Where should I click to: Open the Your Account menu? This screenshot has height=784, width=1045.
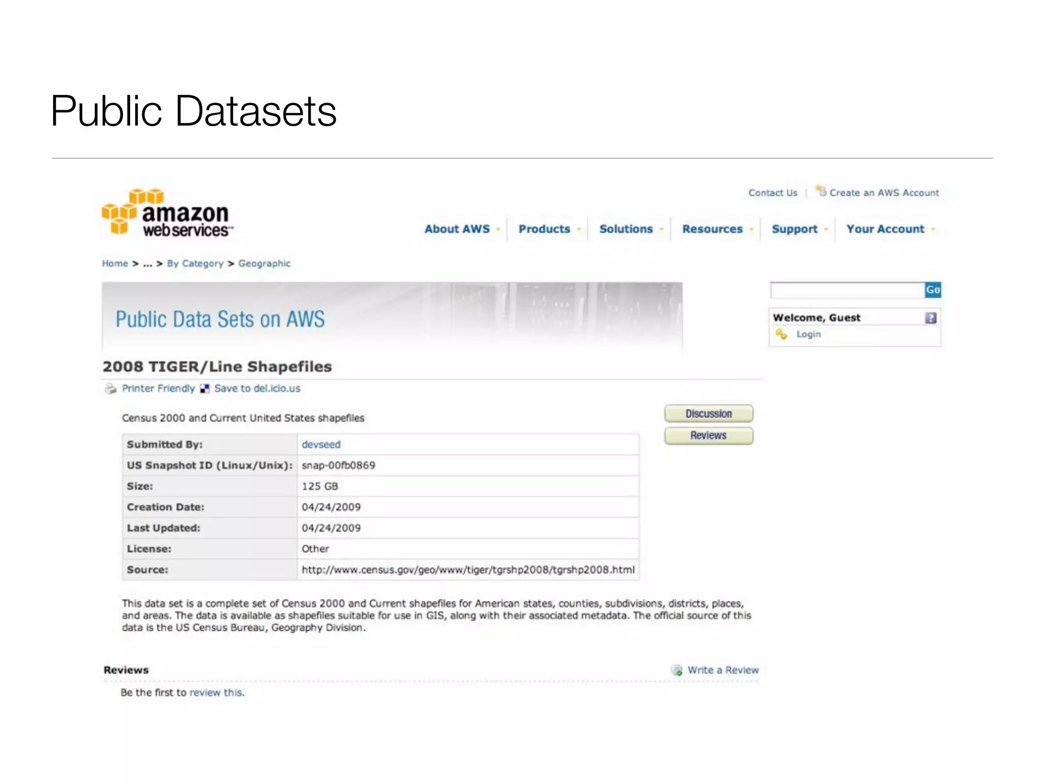point(885,229)
